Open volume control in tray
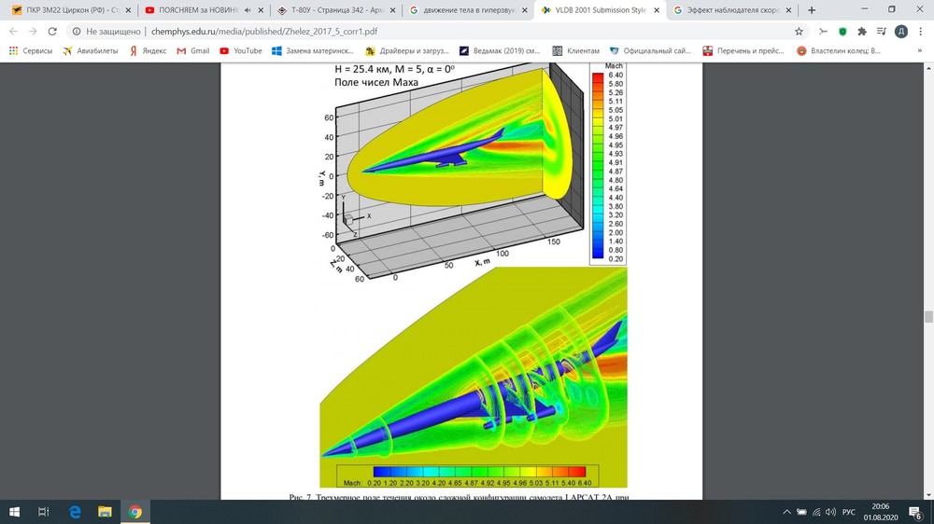Screen dimensions: 934x524 (x=831, y=512)
